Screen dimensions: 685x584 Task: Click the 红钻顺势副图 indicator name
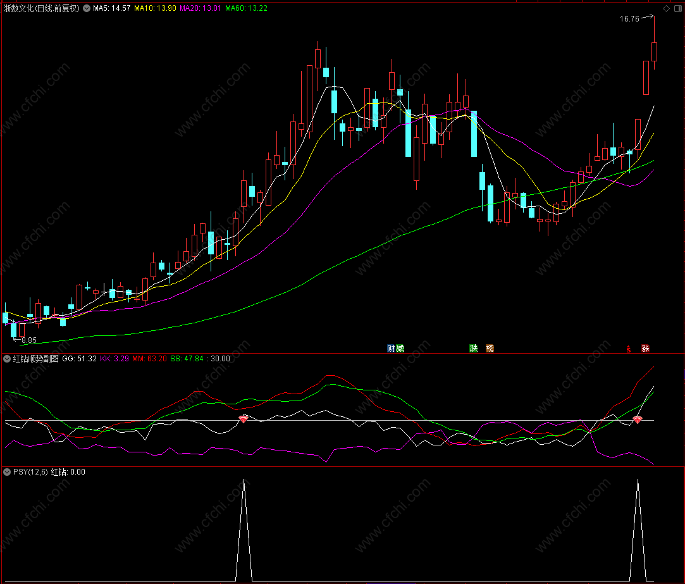36,359
